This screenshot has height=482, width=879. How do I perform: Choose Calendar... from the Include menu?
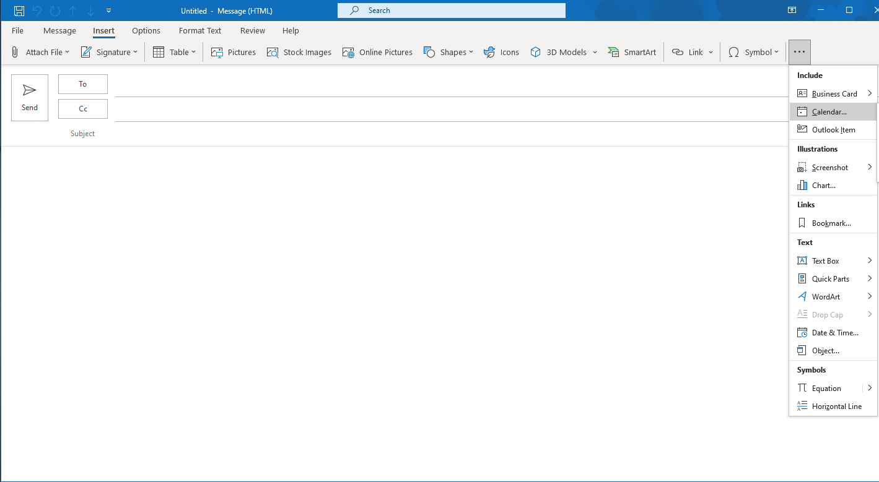pyautogui.click(x=829, y=112)
